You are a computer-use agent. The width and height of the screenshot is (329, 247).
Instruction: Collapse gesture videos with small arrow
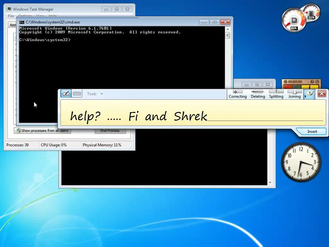click(305, 96)
